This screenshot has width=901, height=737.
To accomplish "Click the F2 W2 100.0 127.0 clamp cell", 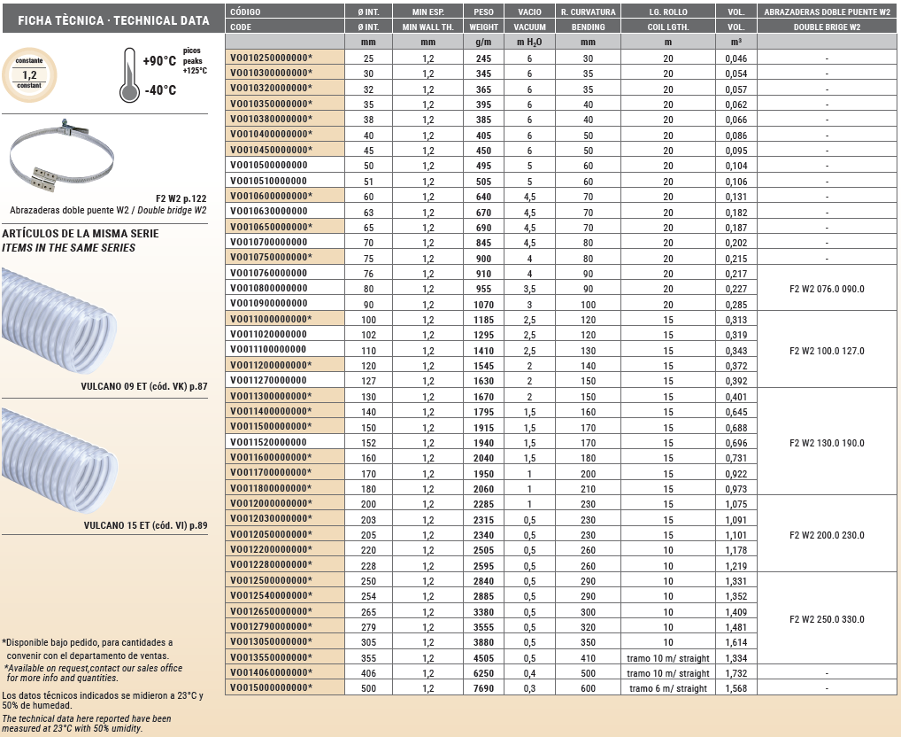I will (x=827, y=351).
